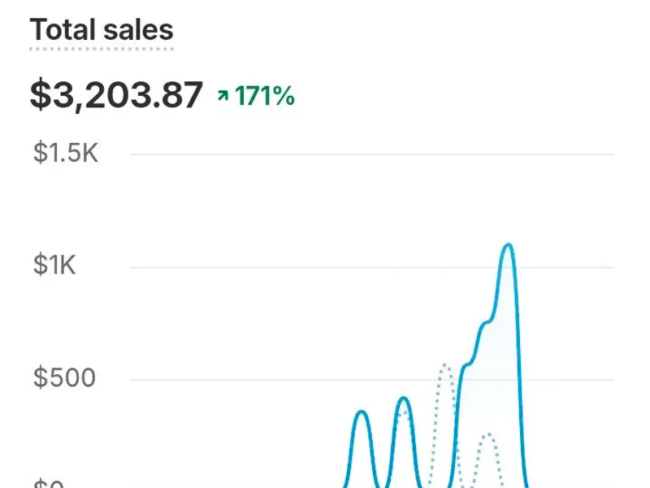Click the dotted underline beneath Total sales
This screenshot has height=488, width=650.
[102, 49]
